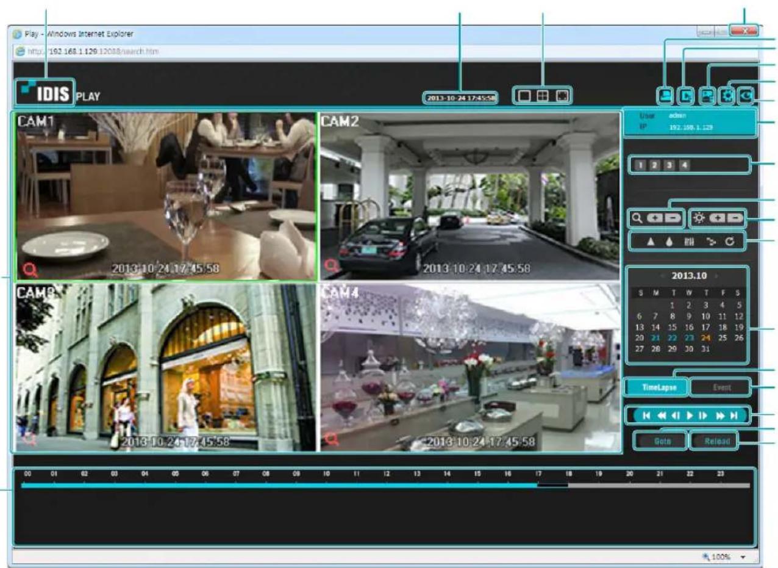778x568 pixels.
Task: Click the date-time display 2013-10-24 17:45:58
Action: [x=462, y=97]
